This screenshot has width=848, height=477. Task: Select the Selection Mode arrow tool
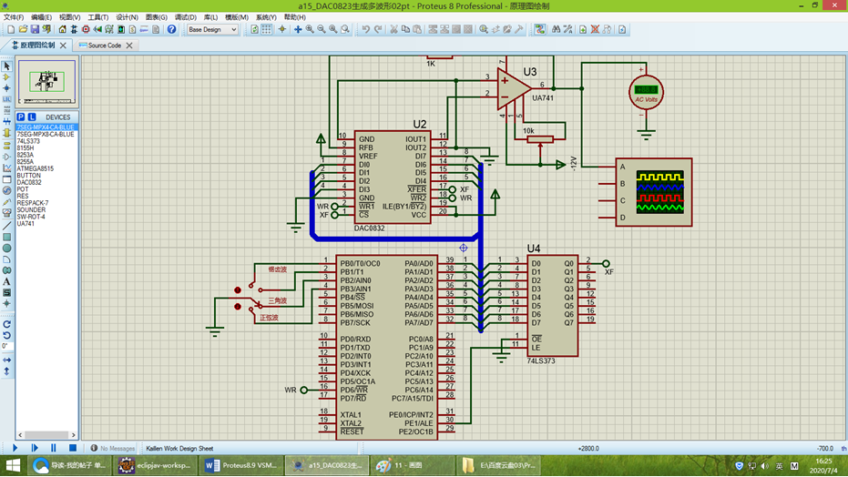tap(6, 66)
